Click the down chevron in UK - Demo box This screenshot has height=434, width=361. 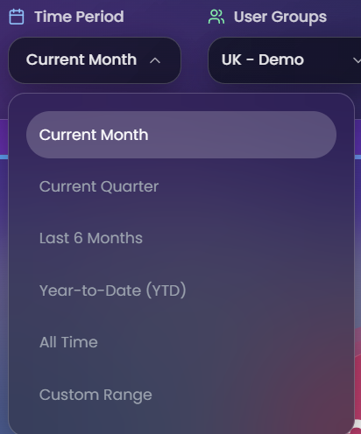(357, 60)
